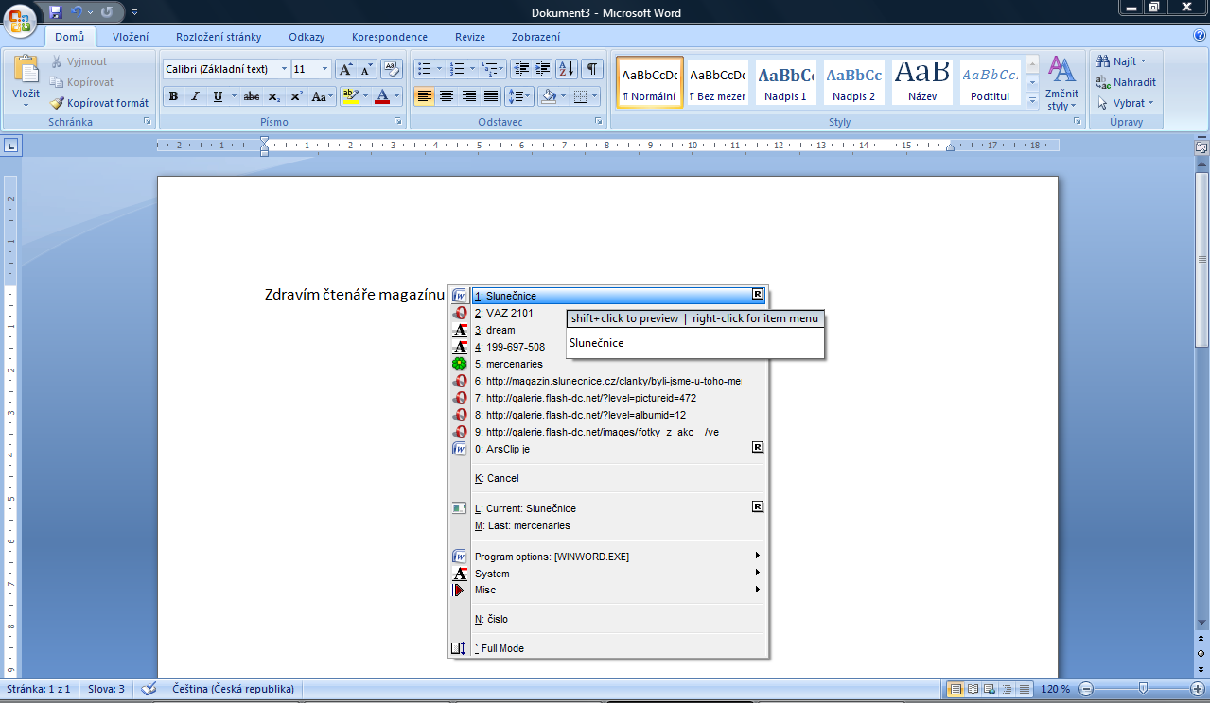The image size is (1210, 703).
Task: Grow font size button
Action: click(x=346, y=69)
